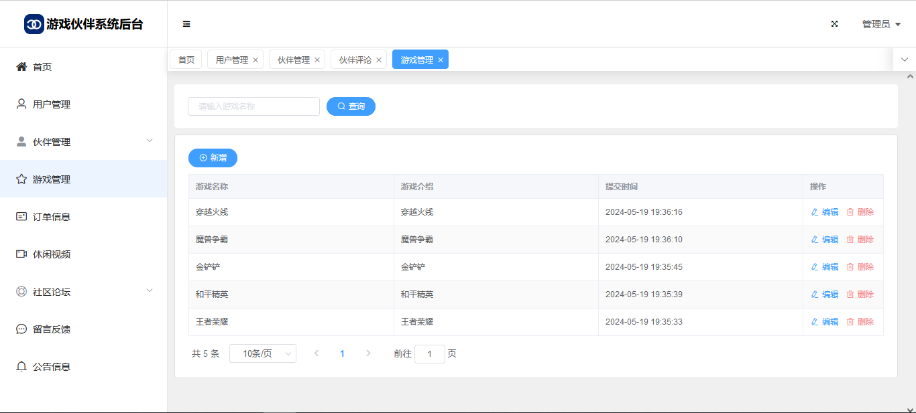Click the 用户管理 person icon
Image resolution: width=916 pixels, height=413 pixels.
point(21,104)
